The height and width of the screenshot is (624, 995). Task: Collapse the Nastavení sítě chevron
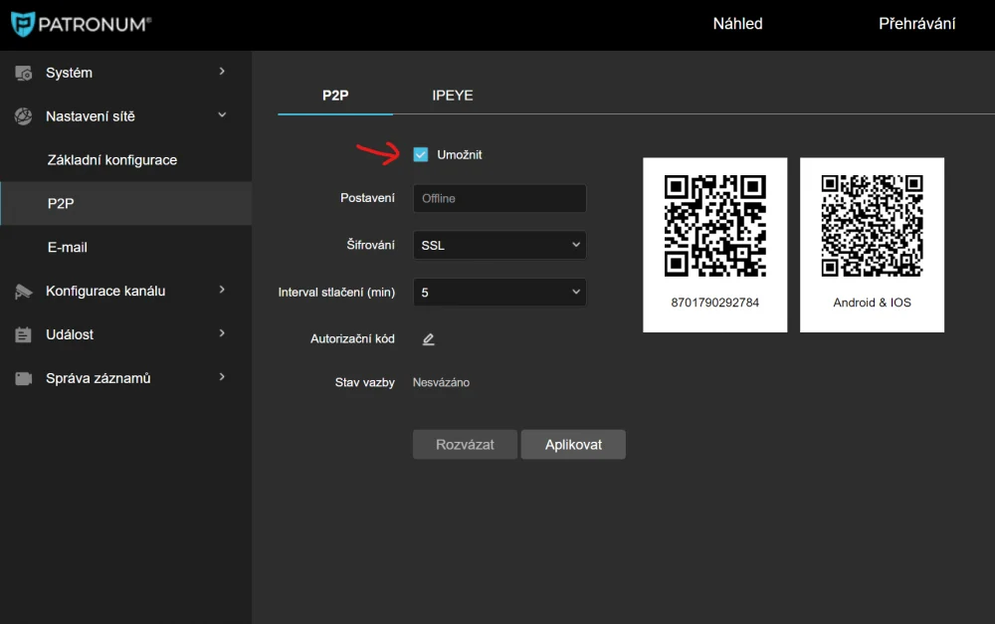point(222,114)
